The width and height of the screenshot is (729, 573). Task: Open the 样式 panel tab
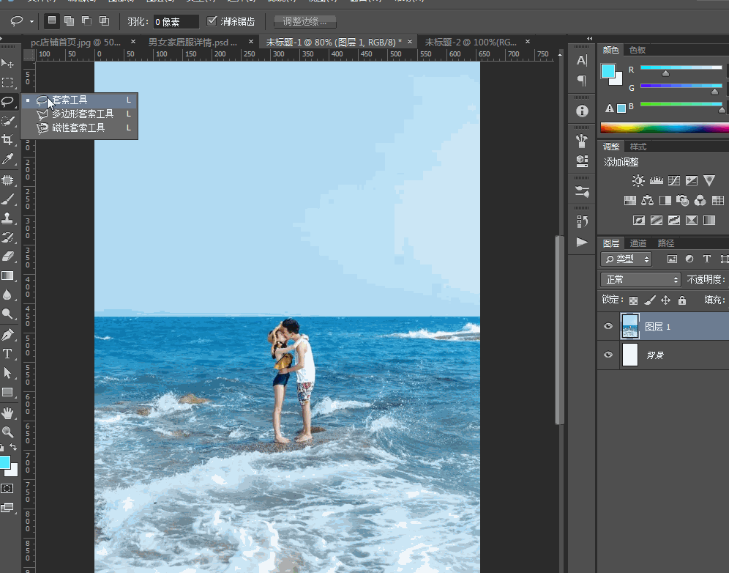638,147
